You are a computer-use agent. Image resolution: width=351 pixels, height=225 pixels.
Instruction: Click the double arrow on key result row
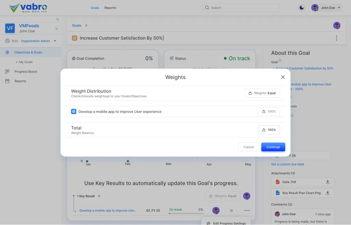pyautogui.click(x=231, y=211)
